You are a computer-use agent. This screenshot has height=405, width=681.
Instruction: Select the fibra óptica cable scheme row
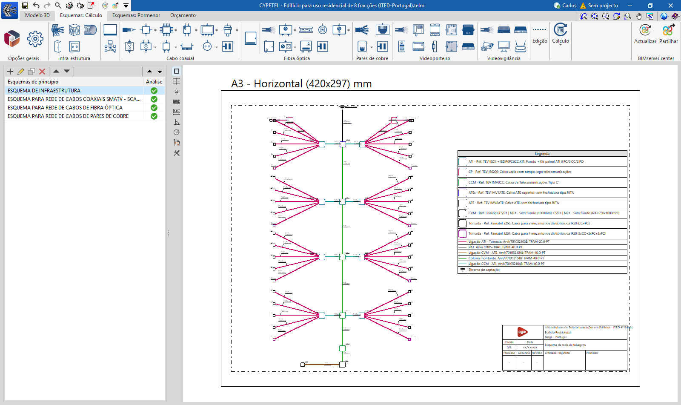65,108
